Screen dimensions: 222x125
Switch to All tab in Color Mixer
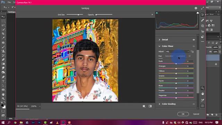[x=189, y=56]
